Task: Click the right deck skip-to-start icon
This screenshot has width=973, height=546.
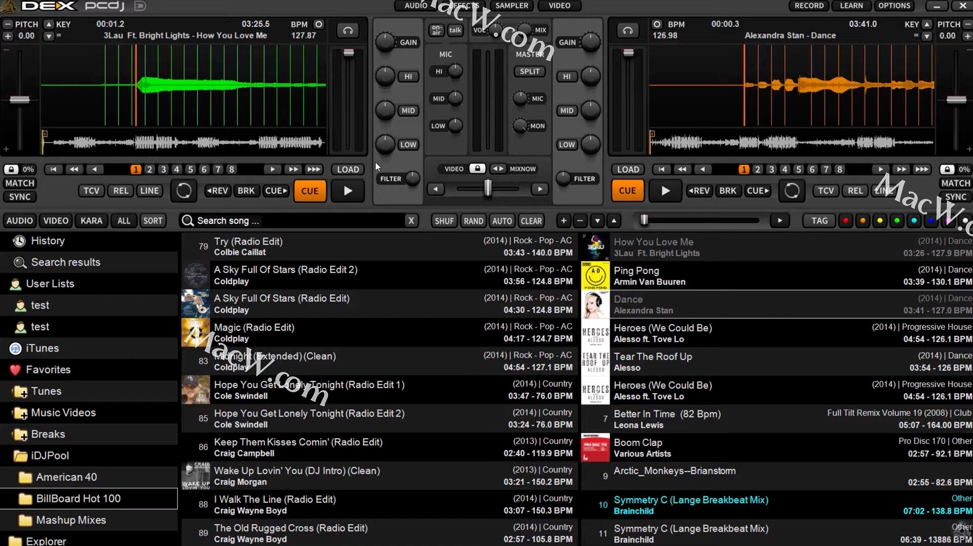Action: click(x=661, y=170)
